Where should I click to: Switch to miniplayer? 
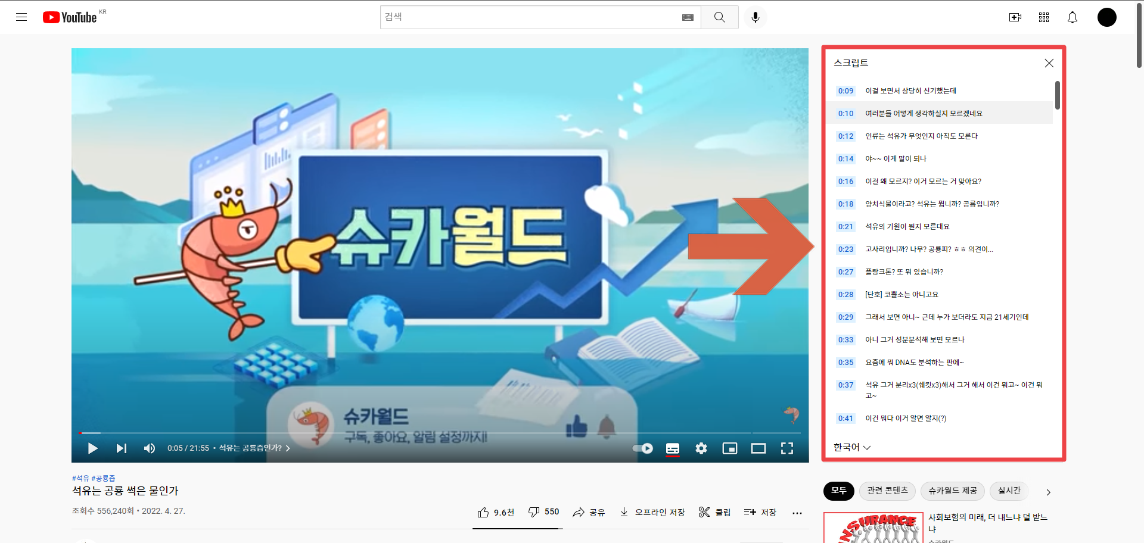(730, 448)
